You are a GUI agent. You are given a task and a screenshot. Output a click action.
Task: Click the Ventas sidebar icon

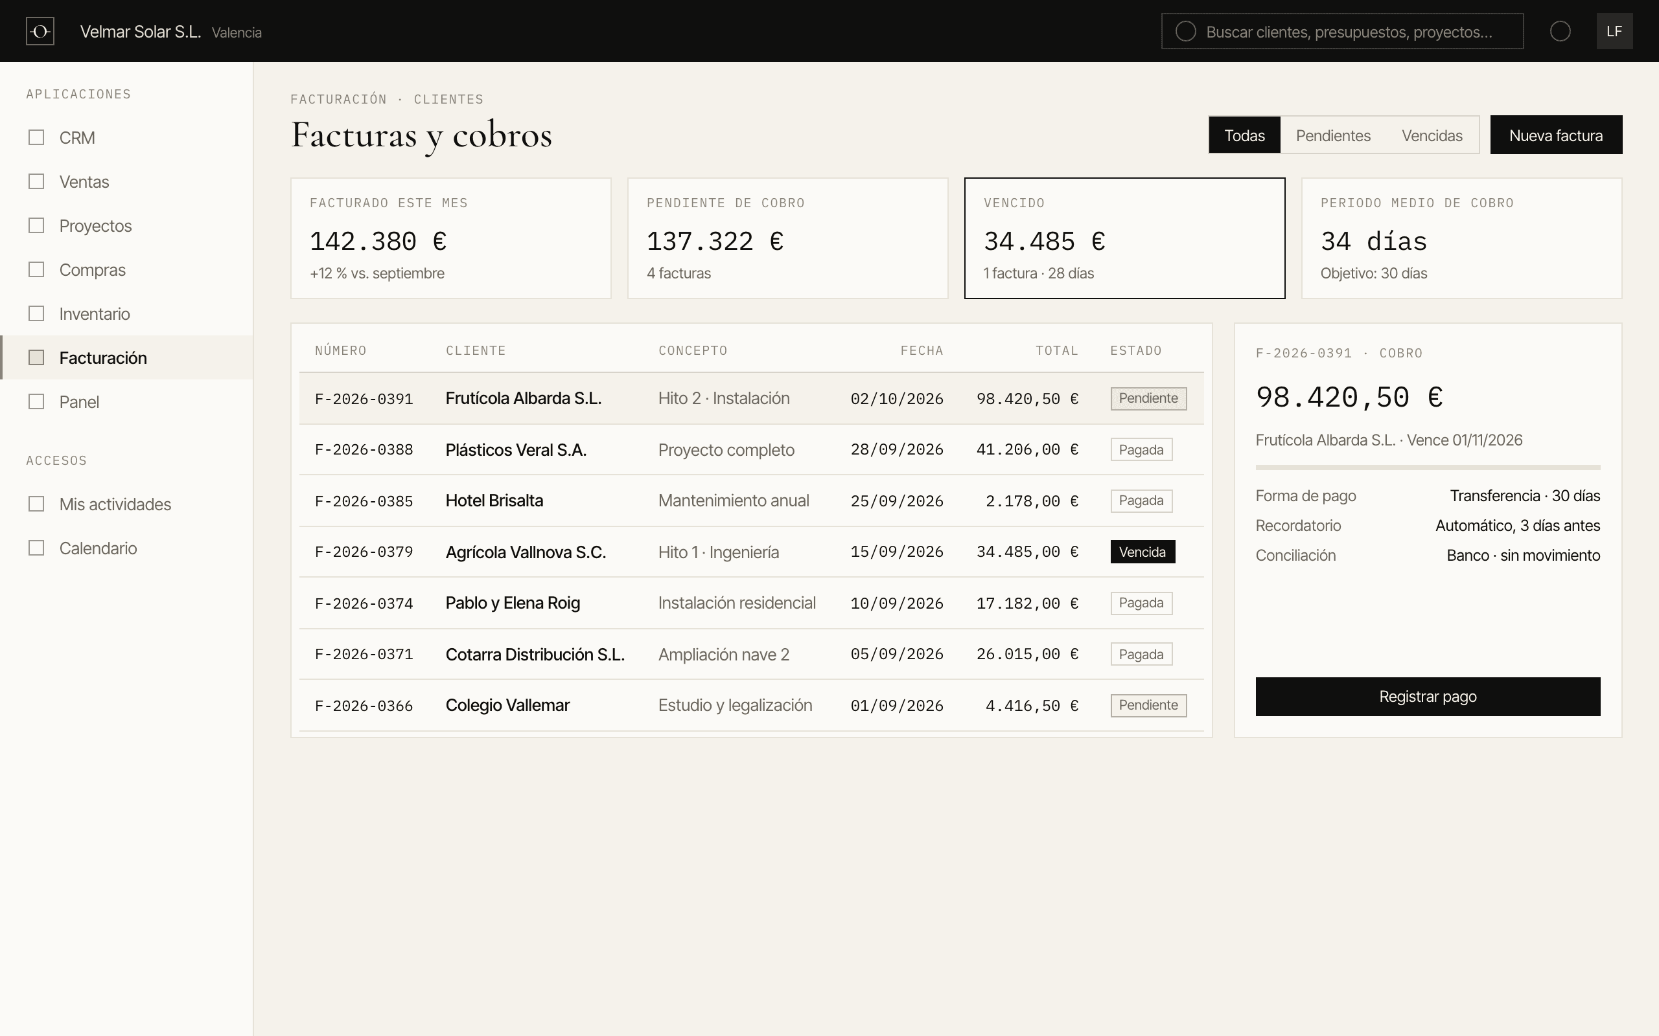36,181
